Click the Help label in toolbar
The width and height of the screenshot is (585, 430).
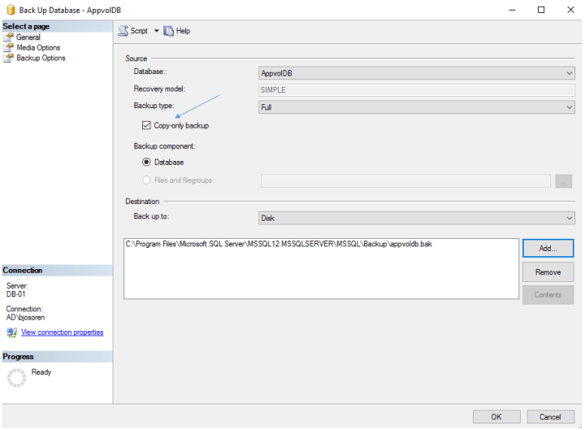point(183,31)
